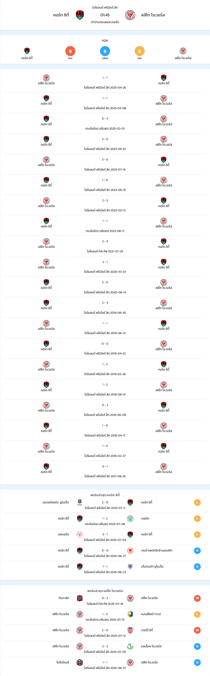Open the 1-4 match dated 2018-02-27
The image size is (210, 676).
click(x=105, y=451)
